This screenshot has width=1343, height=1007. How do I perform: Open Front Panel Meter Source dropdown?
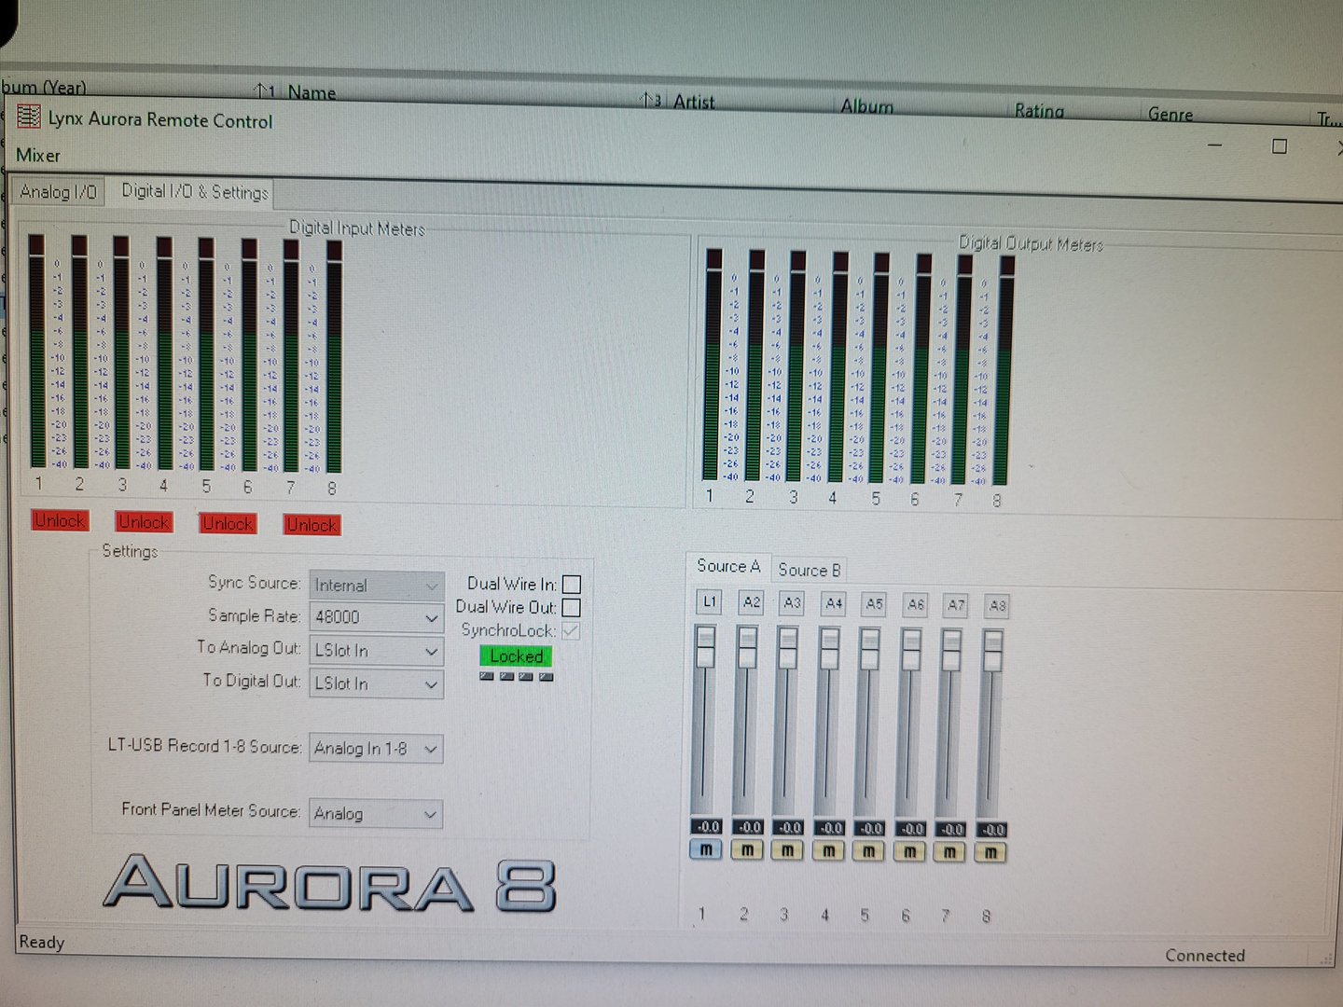(x=376, y=814)
